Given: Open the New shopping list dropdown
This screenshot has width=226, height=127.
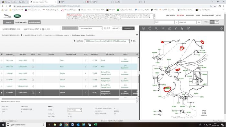Looking at the screenshot, I should pos(91,28).
